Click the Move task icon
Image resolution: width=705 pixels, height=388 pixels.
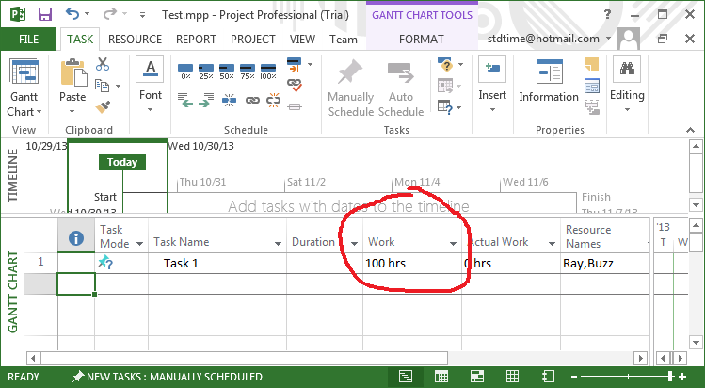pos(444,86)
